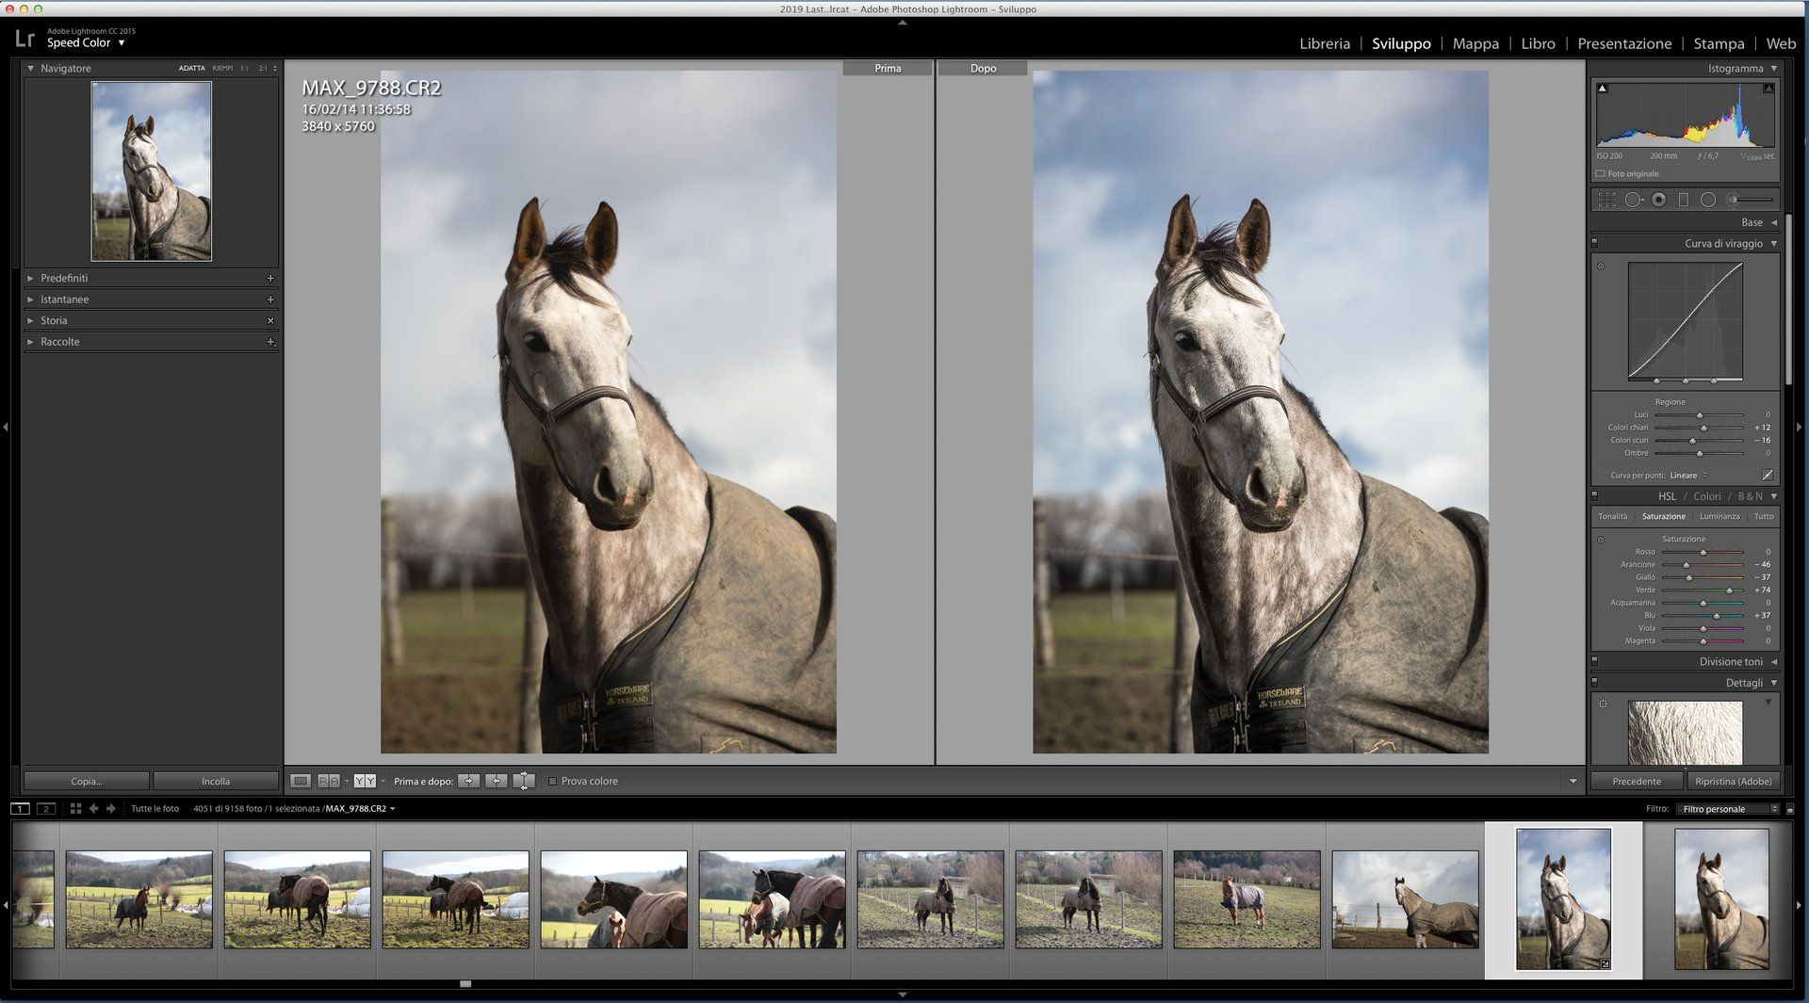The height and width of the screenshot is (1003, 1809).
Task: Select the crop overlay tool
Action: (x=1607, y=200)
